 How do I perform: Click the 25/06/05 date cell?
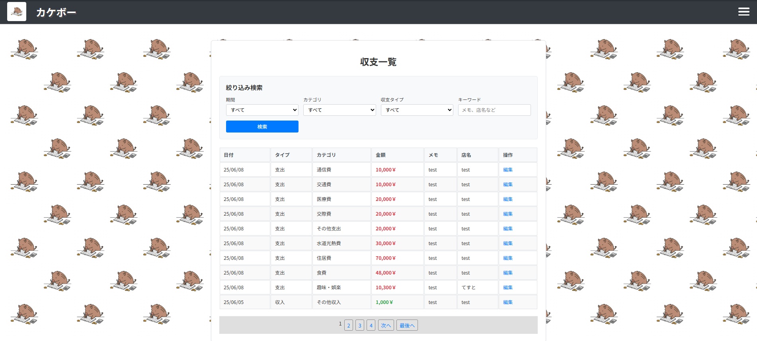point(245,302)
